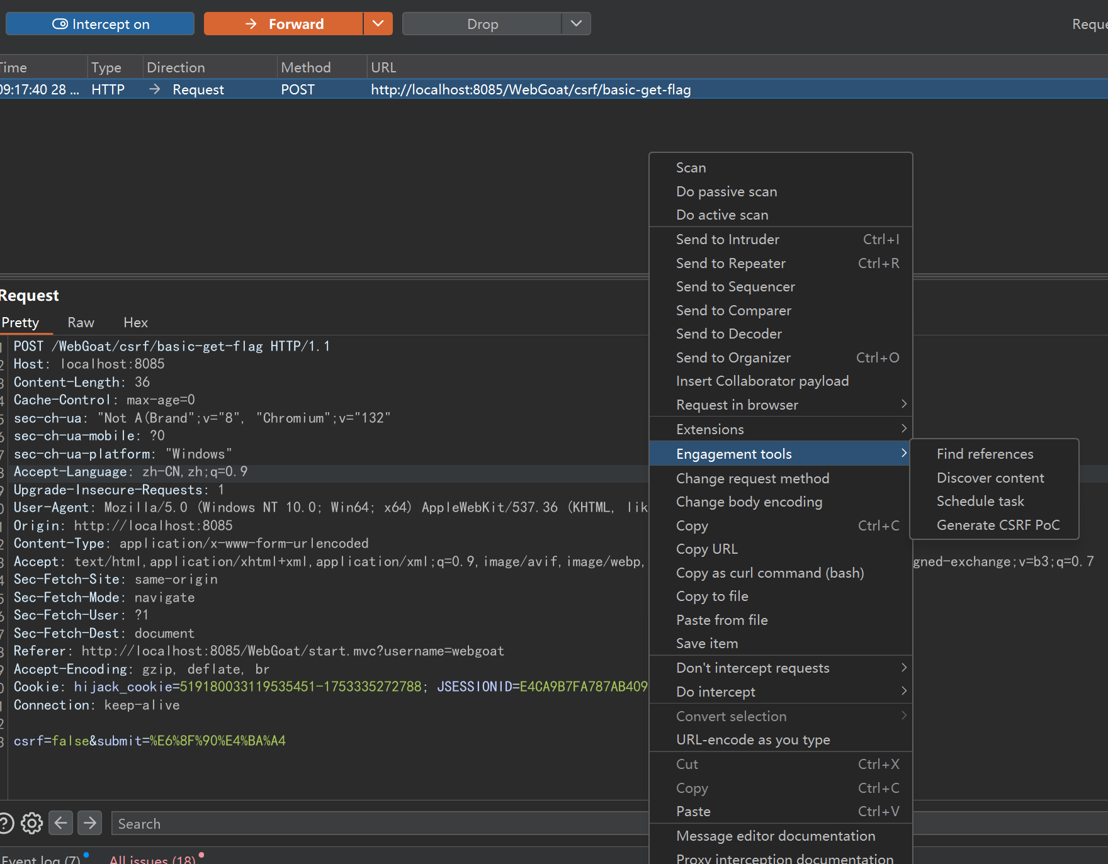
Task: Sort by the Direction column header
Action: click(x=210, y=67)
